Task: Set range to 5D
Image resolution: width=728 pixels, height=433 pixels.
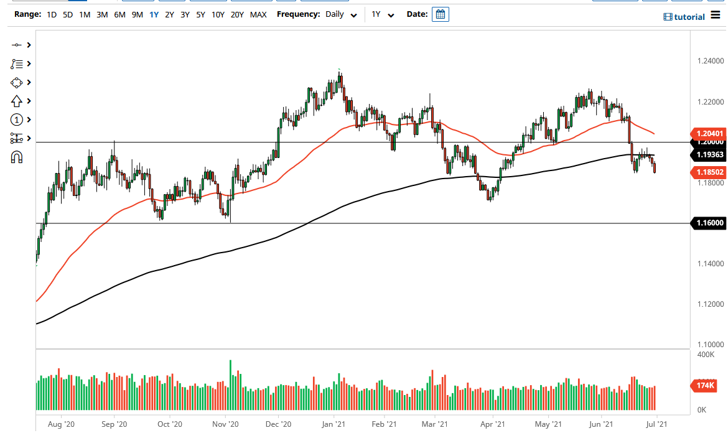Action: pyautogui.click(x=68, y=14)
